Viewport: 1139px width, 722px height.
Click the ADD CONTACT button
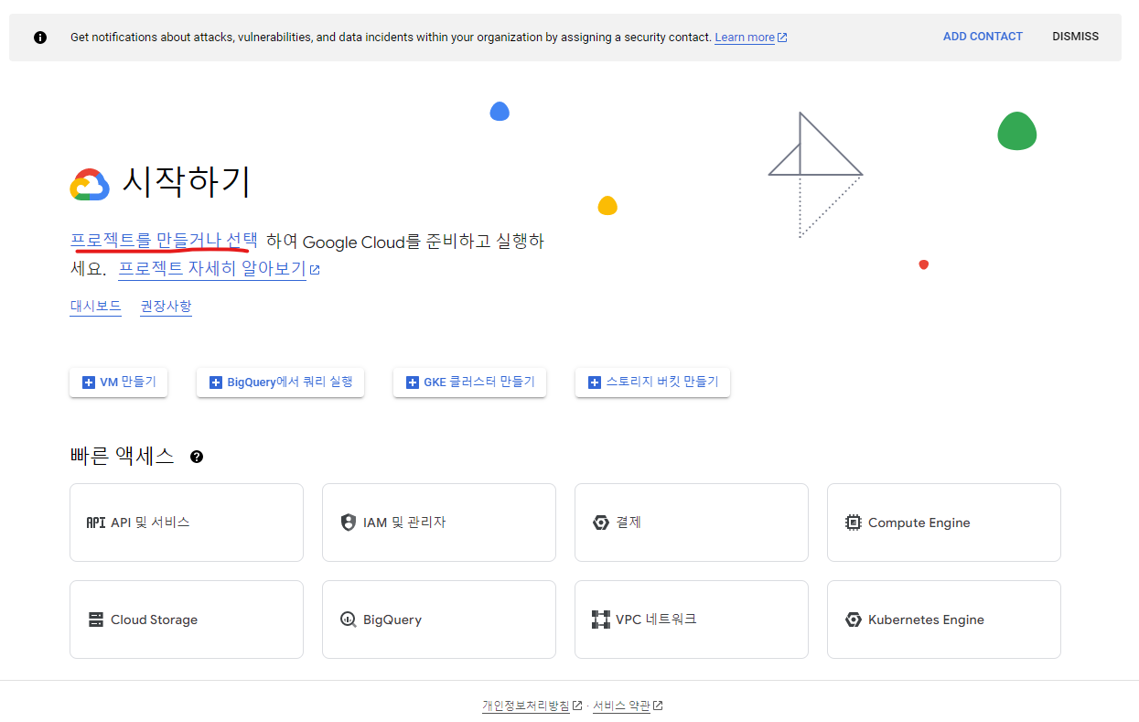[x=983, y=37]
